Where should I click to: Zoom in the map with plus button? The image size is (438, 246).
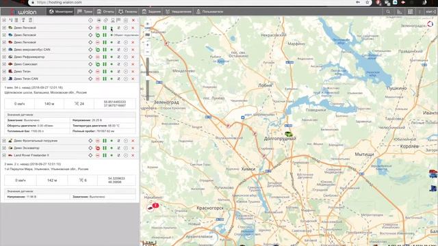tap(148, 44)
